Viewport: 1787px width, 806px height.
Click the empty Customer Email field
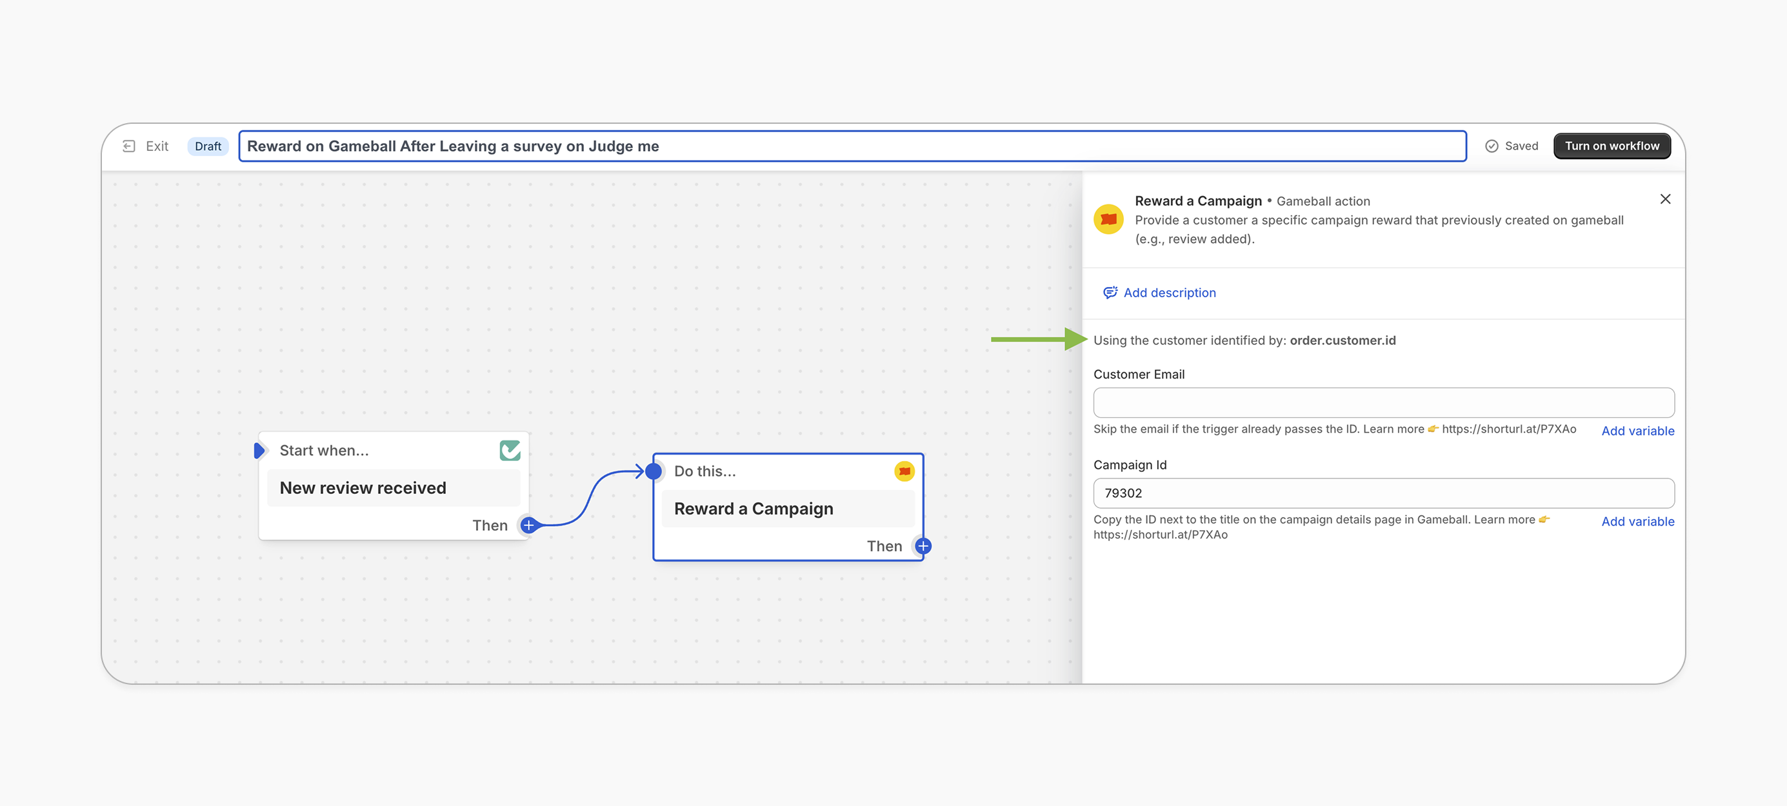pyautogui.click(x=1383, y=402)
